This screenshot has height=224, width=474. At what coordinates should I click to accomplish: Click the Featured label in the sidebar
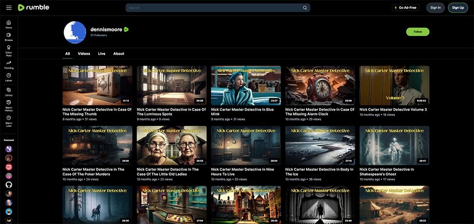pos(9,140)
